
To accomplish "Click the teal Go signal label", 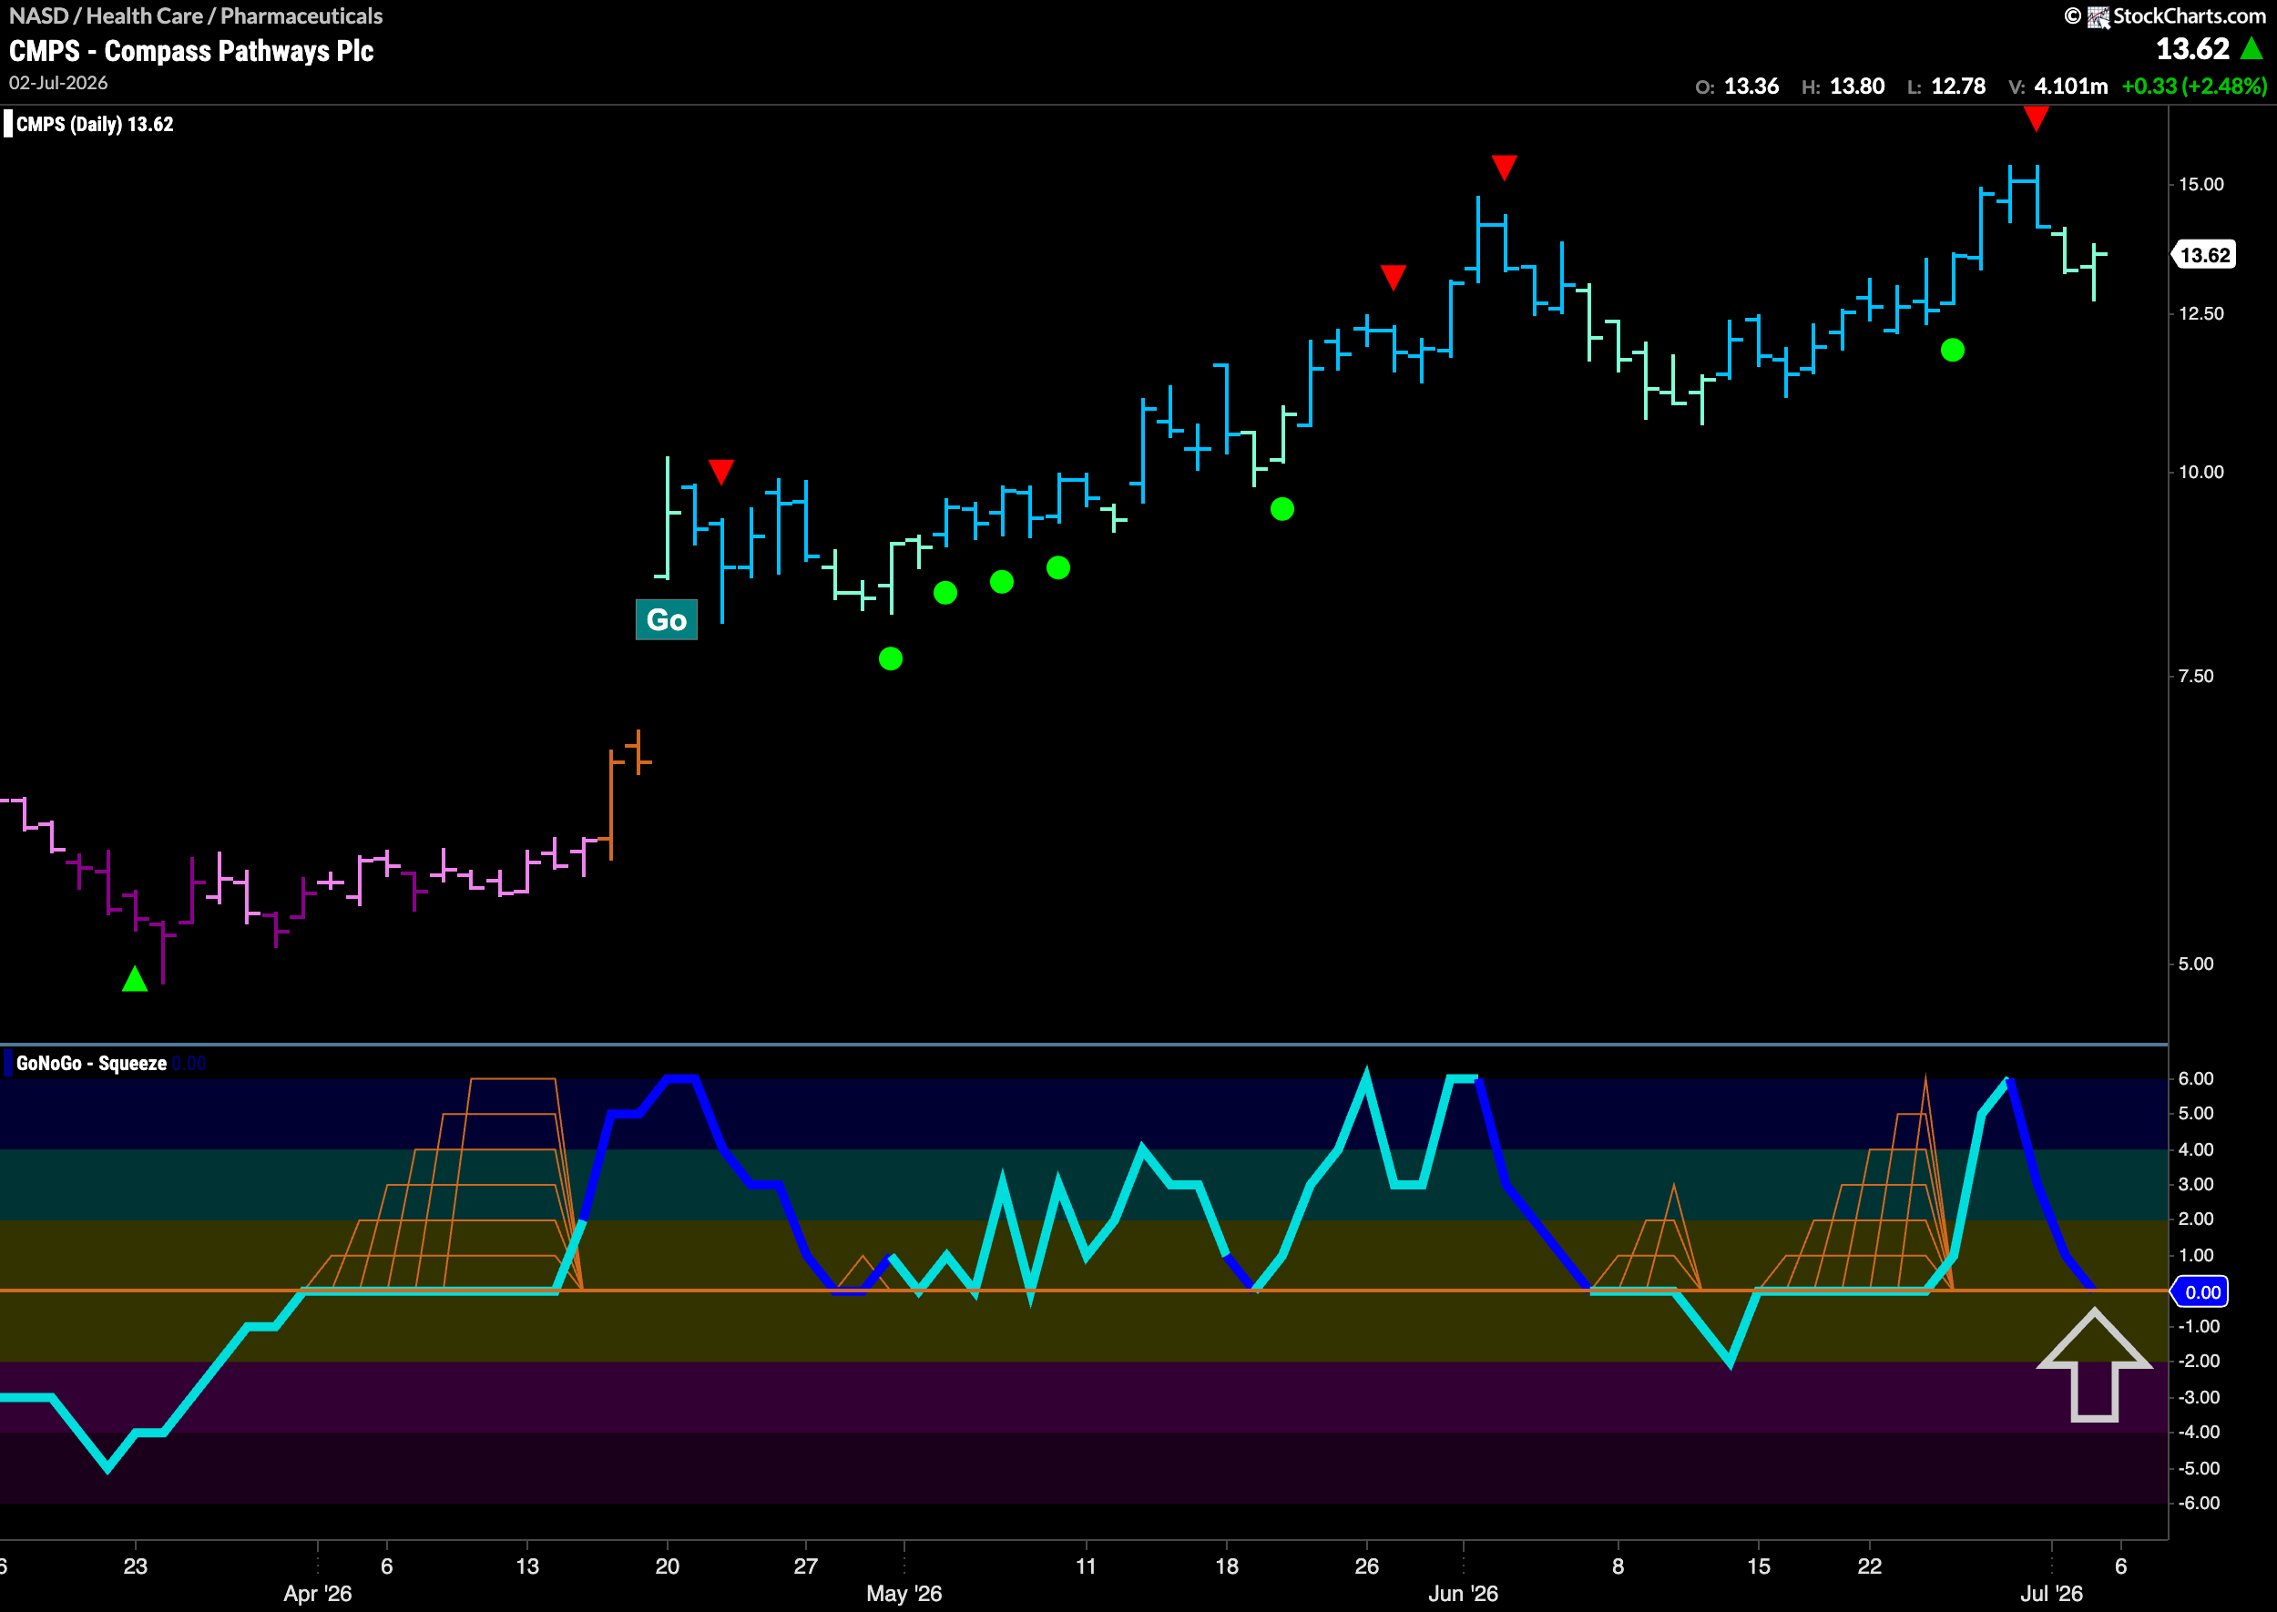I will (666, 620).
